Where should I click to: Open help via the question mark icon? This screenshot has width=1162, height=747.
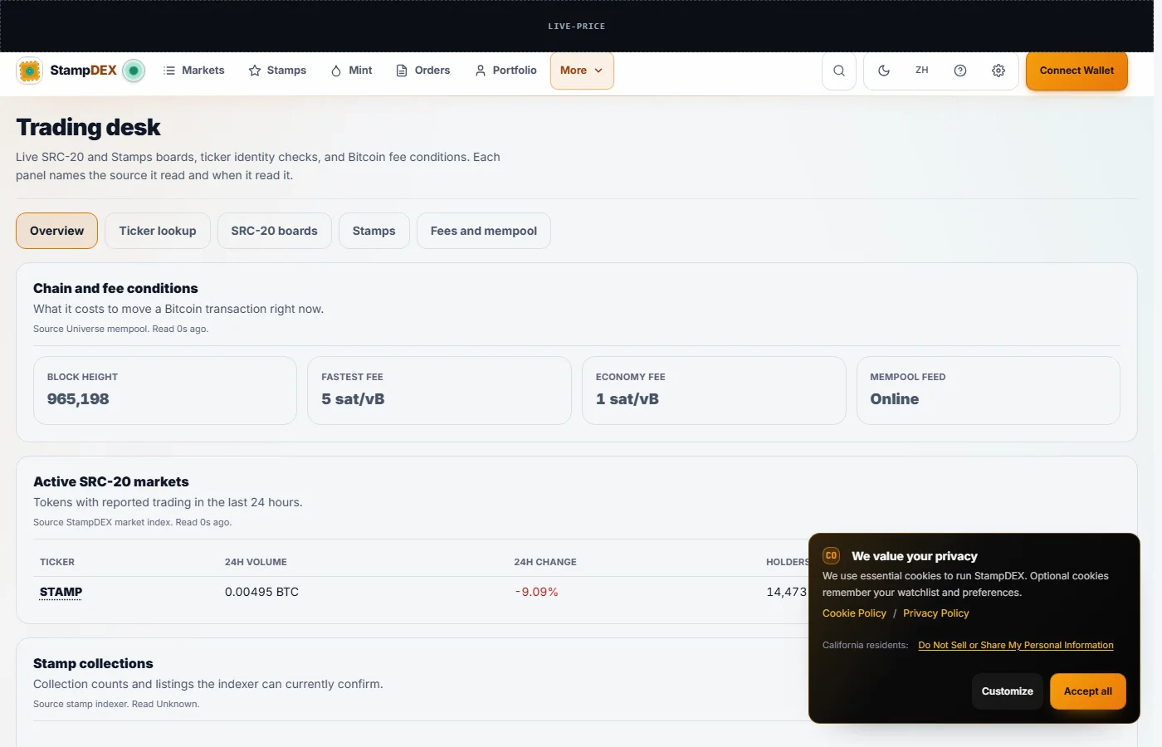[x=960, y=71]
